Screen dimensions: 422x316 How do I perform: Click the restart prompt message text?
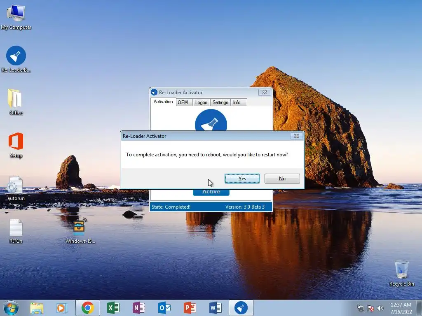207,155
